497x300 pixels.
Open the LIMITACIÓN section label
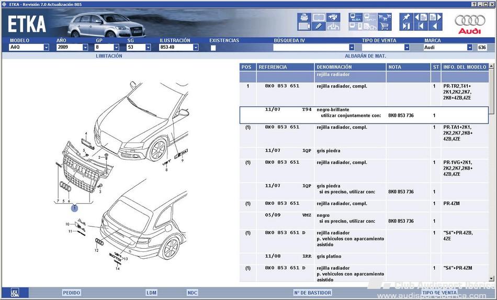coord(109,56)
